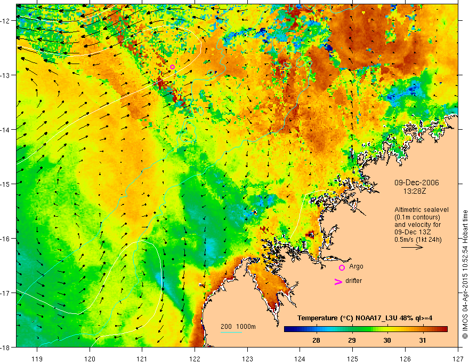Click longitude label 123 on the bottom axis
Viewport: 469px width, 363px height.
[247, 359]
